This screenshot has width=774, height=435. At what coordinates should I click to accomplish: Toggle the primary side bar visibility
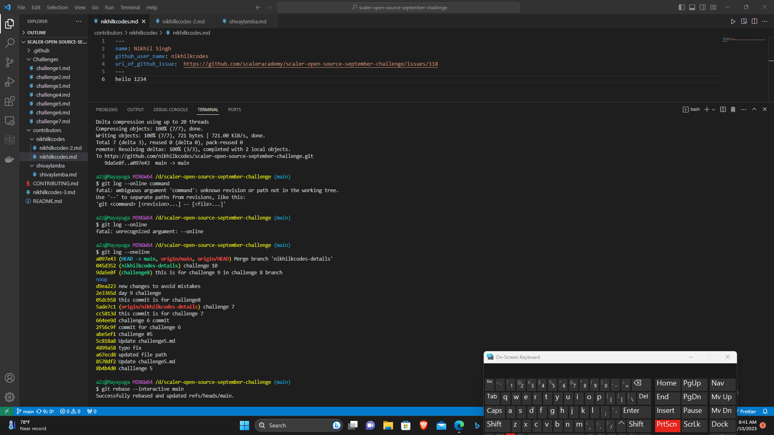click(682, 7)
